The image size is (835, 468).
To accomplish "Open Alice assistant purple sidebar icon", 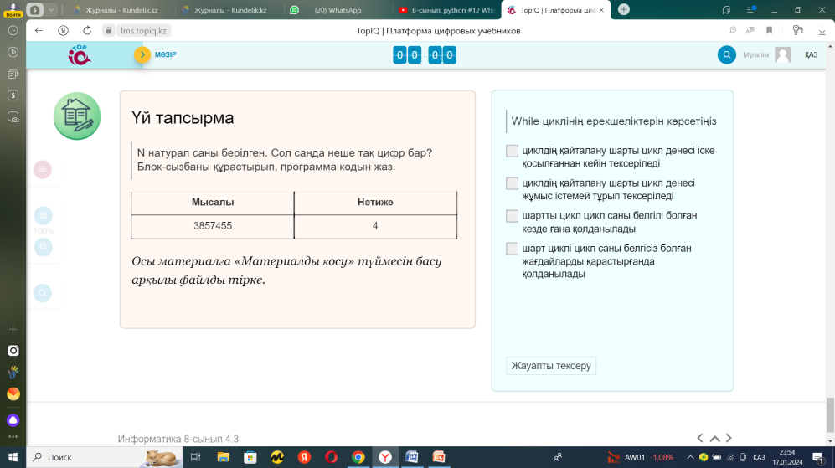I will (x=13, y=420).
